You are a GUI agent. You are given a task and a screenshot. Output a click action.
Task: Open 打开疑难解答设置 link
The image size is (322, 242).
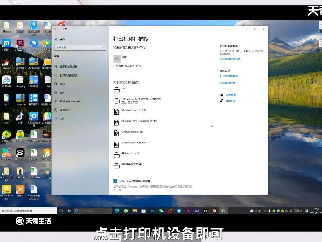coord(230,59)
